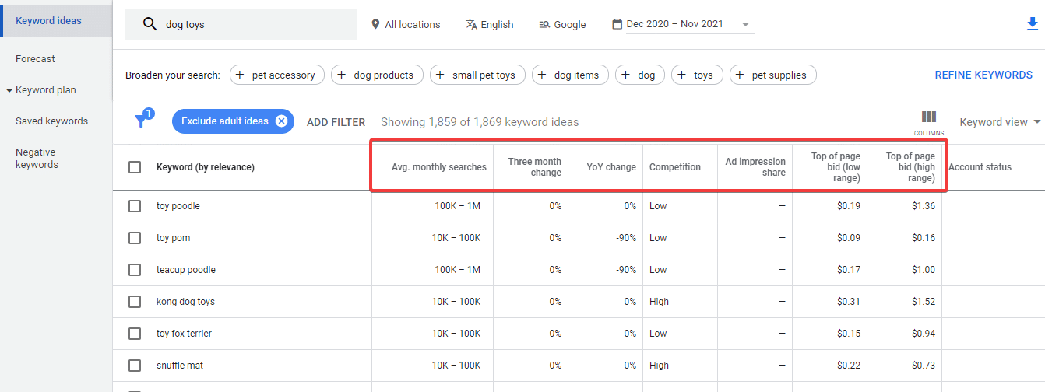Collapse the Keyword plan section
Image resolution: width=1045 pixels, height=392 pixels.
[x=9, y=90]
